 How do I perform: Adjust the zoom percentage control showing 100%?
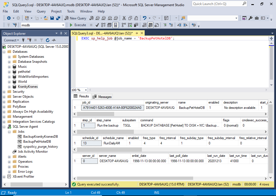(80, 90)
